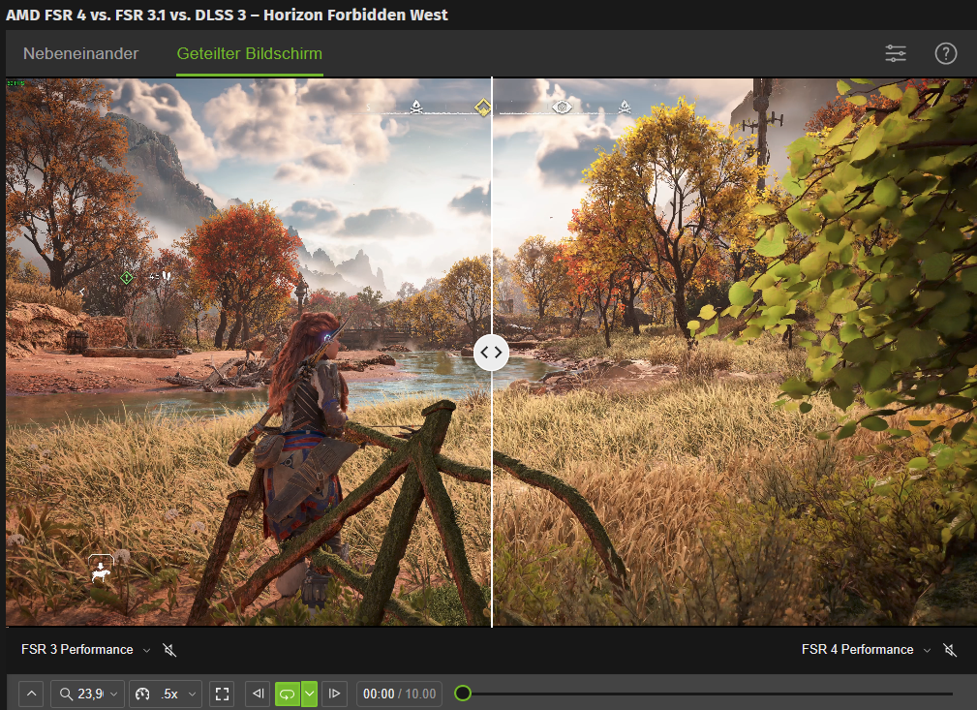This screenshot has width=977, height=710.
Task: Click the video timeline track
Action: point(707,694)
